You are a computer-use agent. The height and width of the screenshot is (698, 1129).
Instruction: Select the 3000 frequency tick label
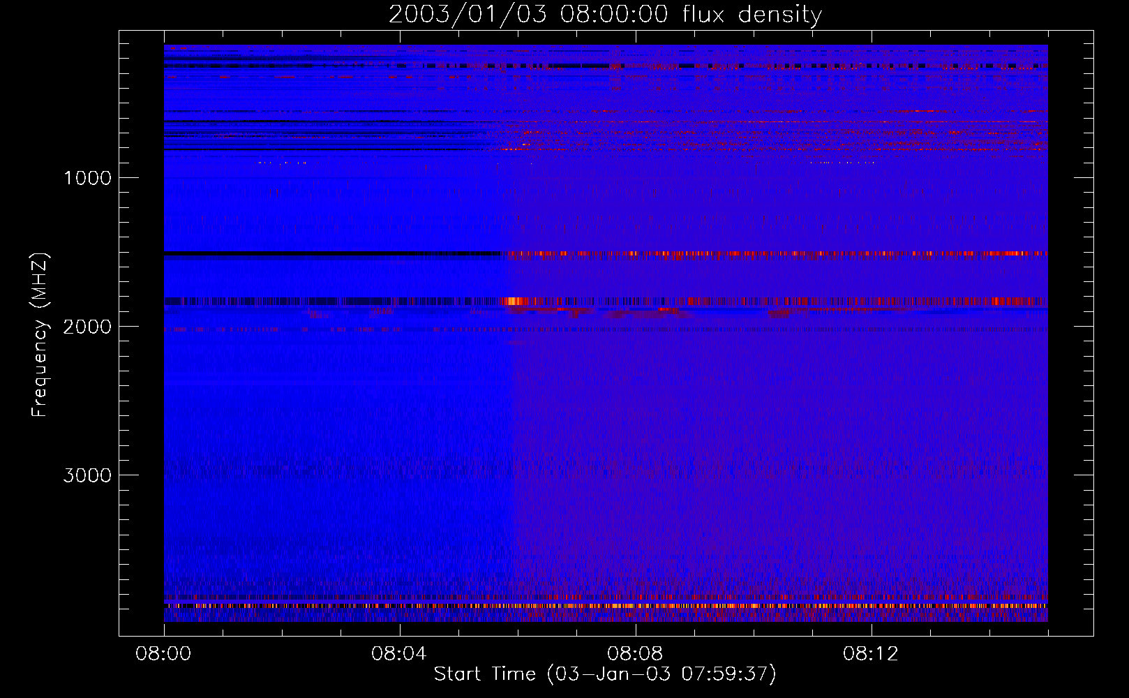click(x=87, y=475)
